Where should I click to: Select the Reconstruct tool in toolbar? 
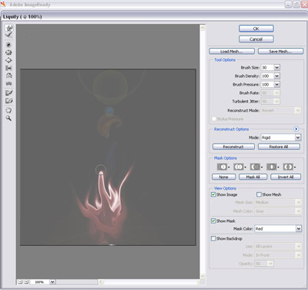point(9,35)
